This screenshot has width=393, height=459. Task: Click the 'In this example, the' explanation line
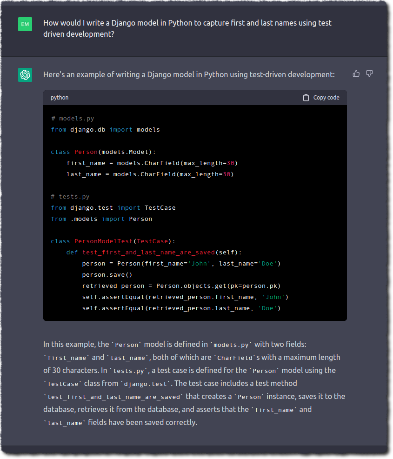175,344
